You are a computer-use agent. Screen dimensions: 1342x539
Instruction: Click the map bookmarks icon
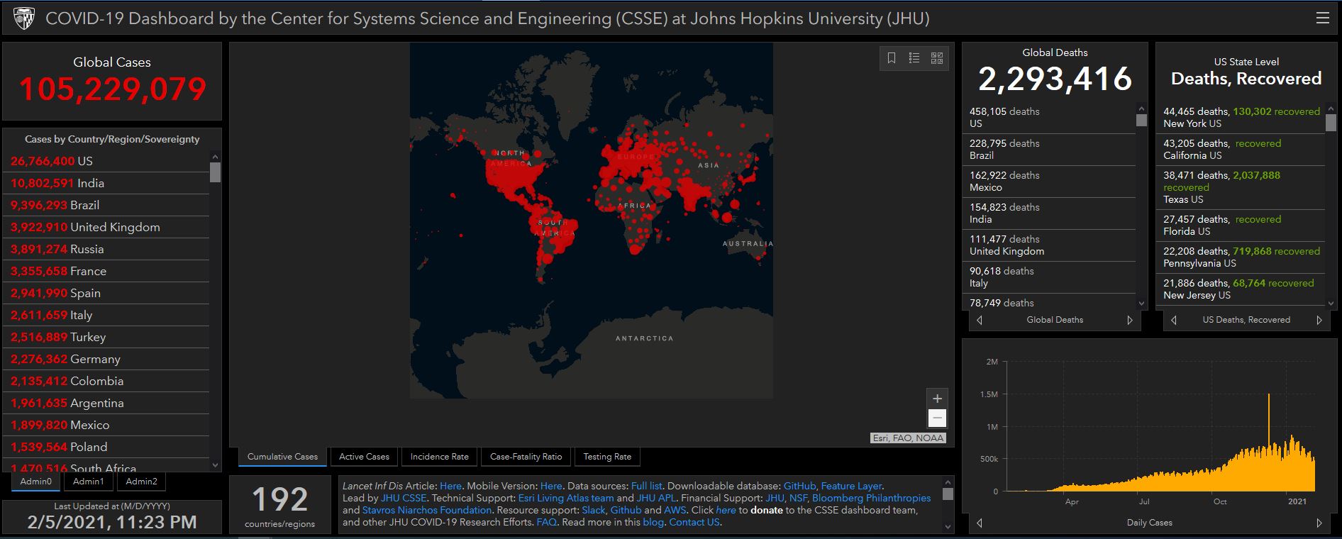tap(892, 58)
